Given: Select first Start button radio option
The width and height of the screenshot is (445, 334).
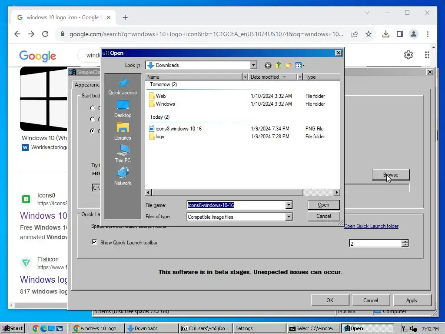Looking at the screenshot, I should pos(93,108).
